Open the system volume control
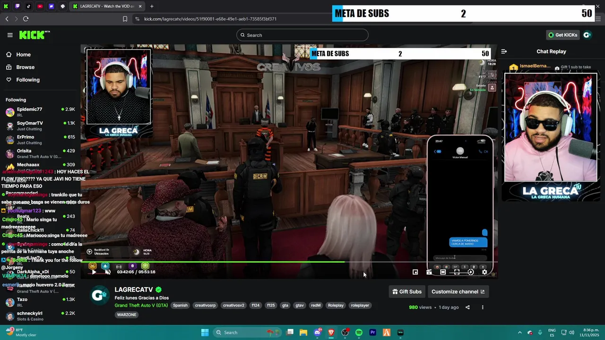605x340 pixels. (x=571, y=332)
